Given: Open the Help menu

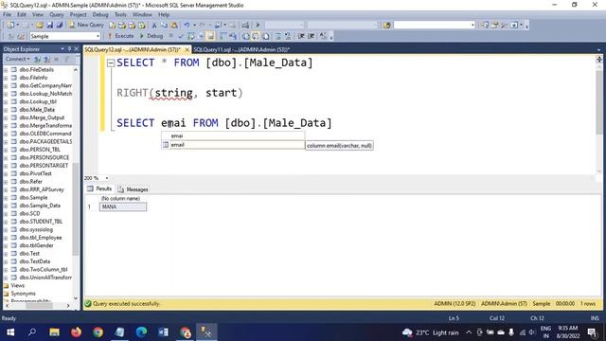Looking at the screenshot, I should [x=164, y=14].
